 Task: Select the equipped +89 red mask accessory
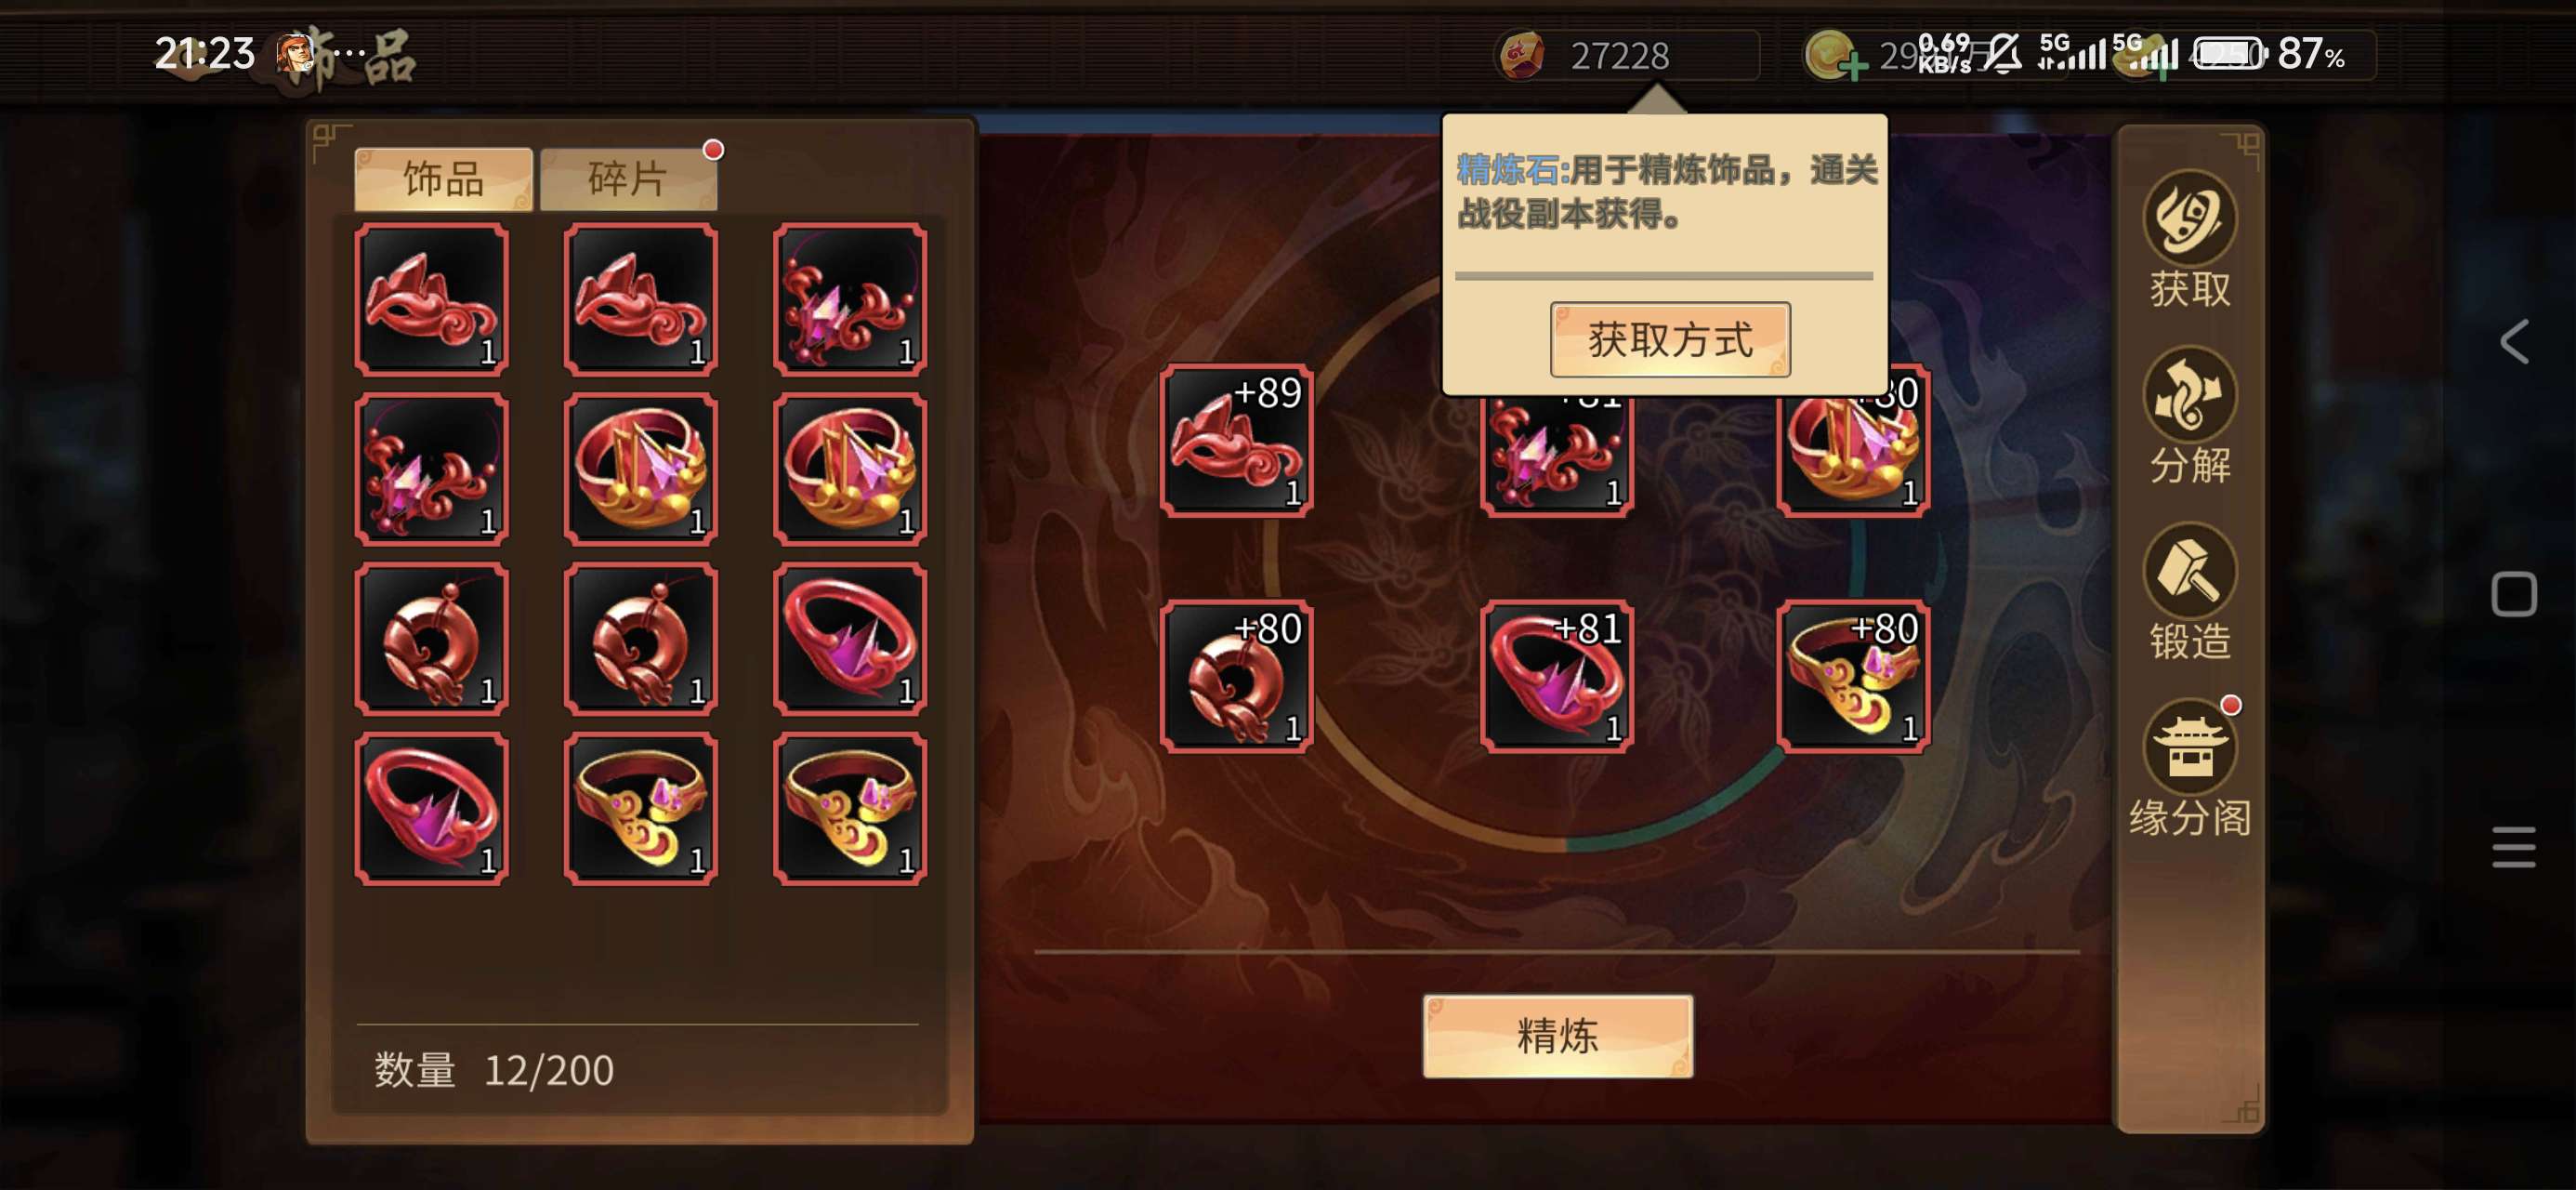click(x=1236, y=441)
